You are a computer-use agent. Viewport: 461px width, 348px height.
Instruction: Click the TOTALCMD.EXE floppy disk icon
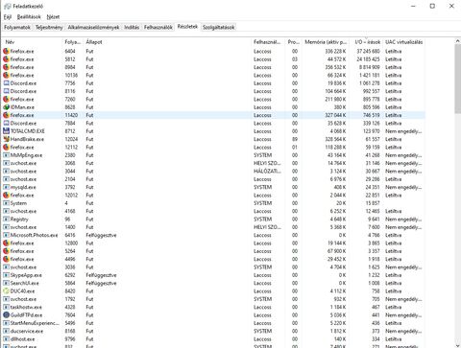[x=6, y=131]
